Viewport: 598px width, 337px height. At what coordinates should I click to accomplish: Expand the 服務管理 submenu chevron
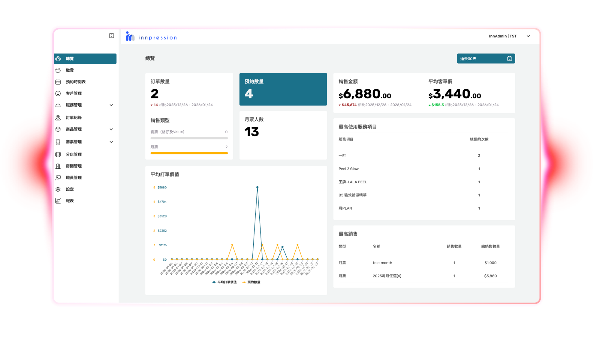click(111, 105)
